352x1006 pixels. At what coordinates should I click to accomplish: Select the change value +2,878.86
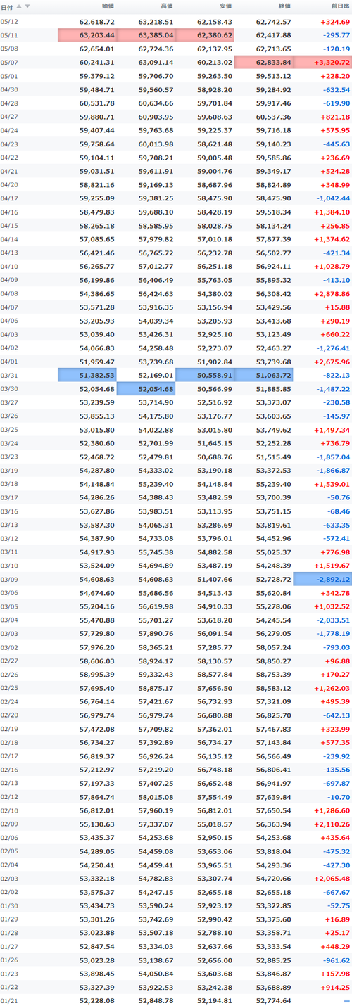click(332, 293)
